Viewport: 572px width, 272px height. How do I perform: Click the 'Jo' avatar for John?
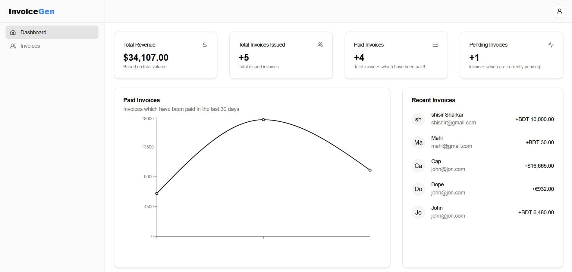(x=418, y=212)
